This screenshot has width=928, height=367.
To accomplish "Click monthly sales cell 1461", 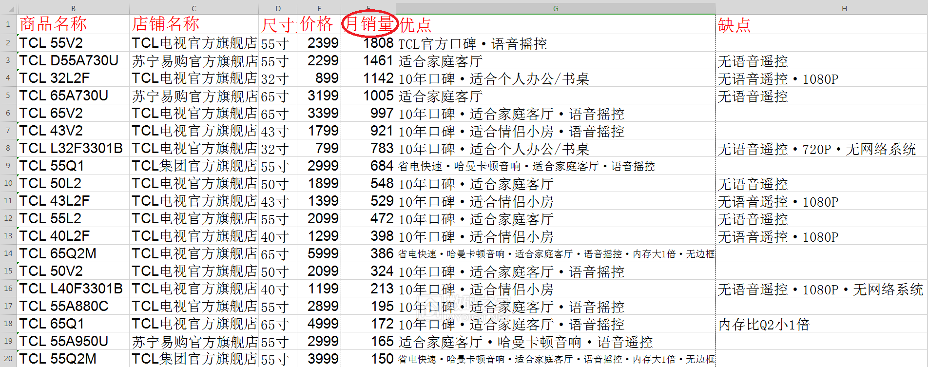I will tap(368, 60).
